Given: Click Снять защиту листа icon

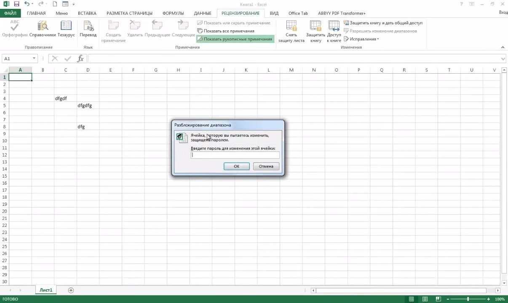Looking at the screenshot, I should click(291, 29).
